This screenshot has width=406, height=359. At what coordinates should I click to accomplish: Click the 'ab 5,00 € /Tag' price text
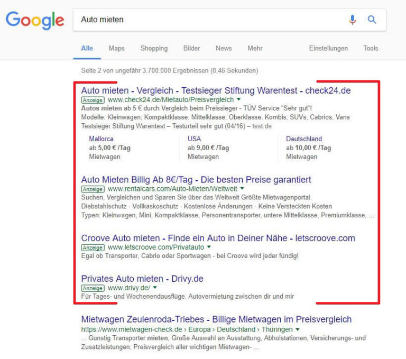coord(110,148)
